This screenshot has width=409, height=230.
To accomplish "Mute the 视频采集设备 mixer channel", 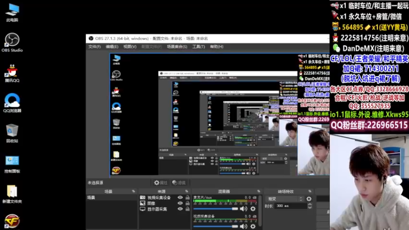I will point(243,226).
